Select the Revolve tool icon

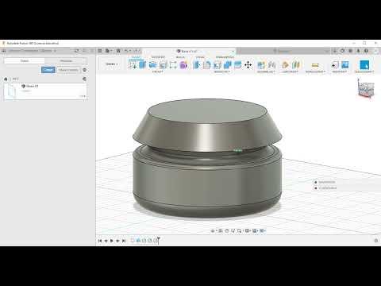click(152, 64)
